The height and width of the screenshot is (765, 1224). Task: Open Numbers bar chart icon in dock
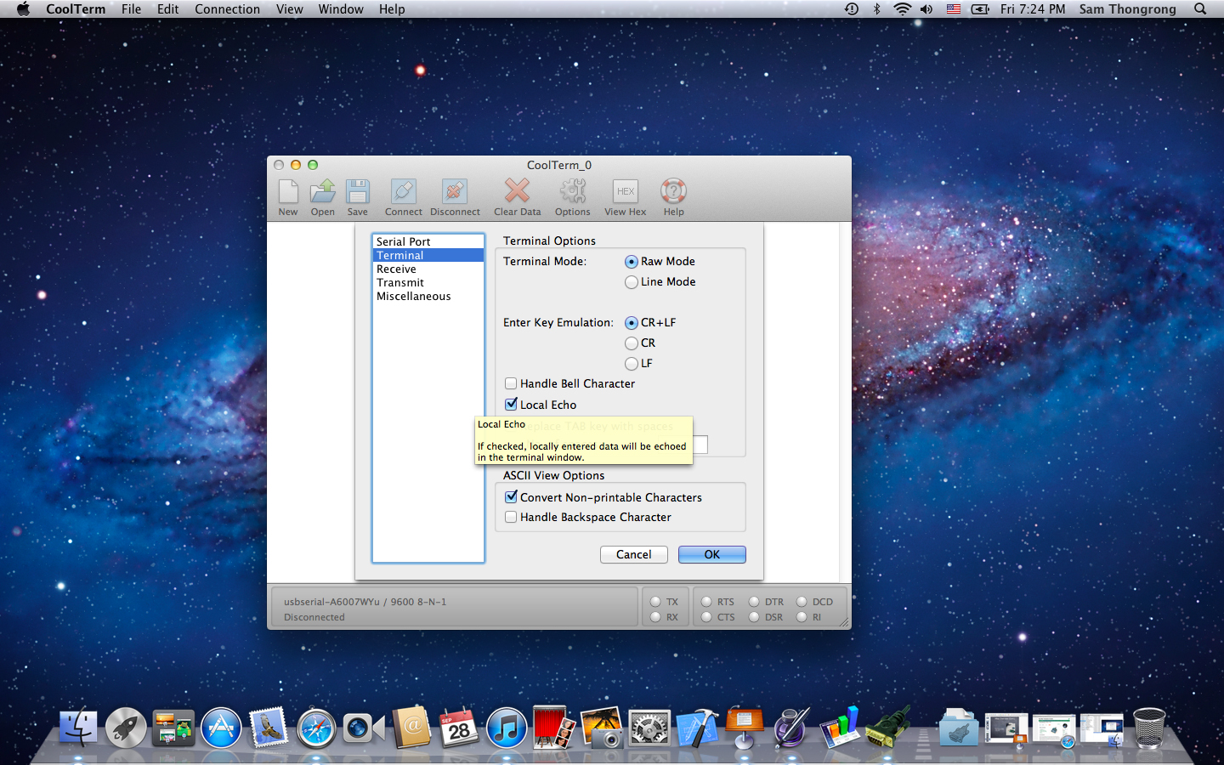coord(840,728)
